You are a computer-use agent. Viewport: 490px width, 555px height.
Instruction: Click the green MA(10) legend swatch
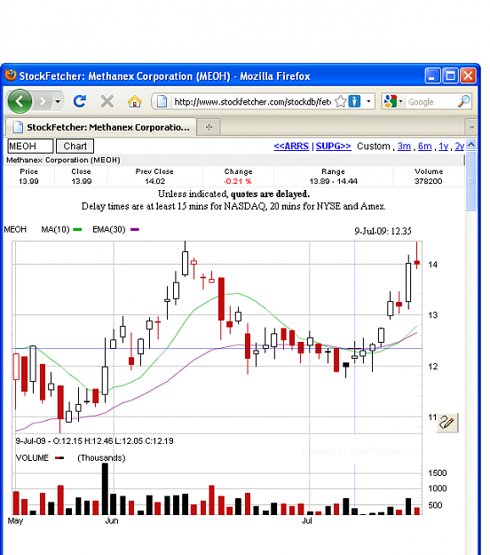click(x=77, y=230)
